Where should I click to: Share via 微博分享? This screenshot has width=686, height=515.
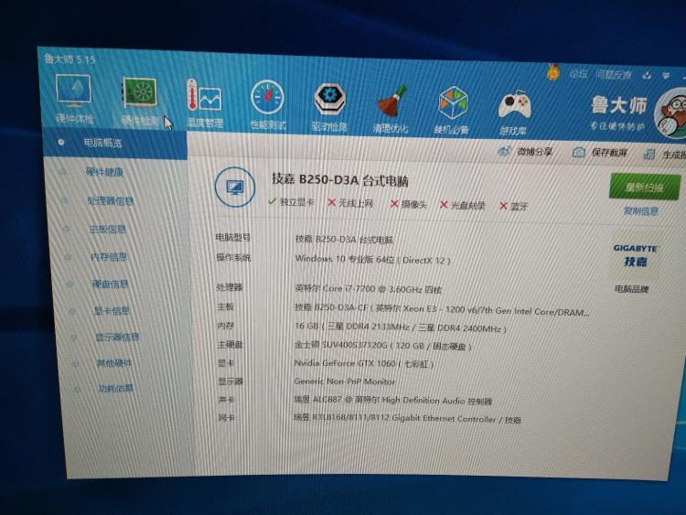[x=525, y=152]
